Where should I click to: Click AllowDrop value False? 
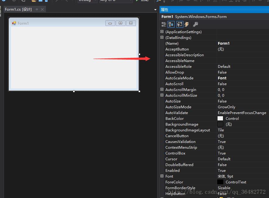tap(222, 72)
